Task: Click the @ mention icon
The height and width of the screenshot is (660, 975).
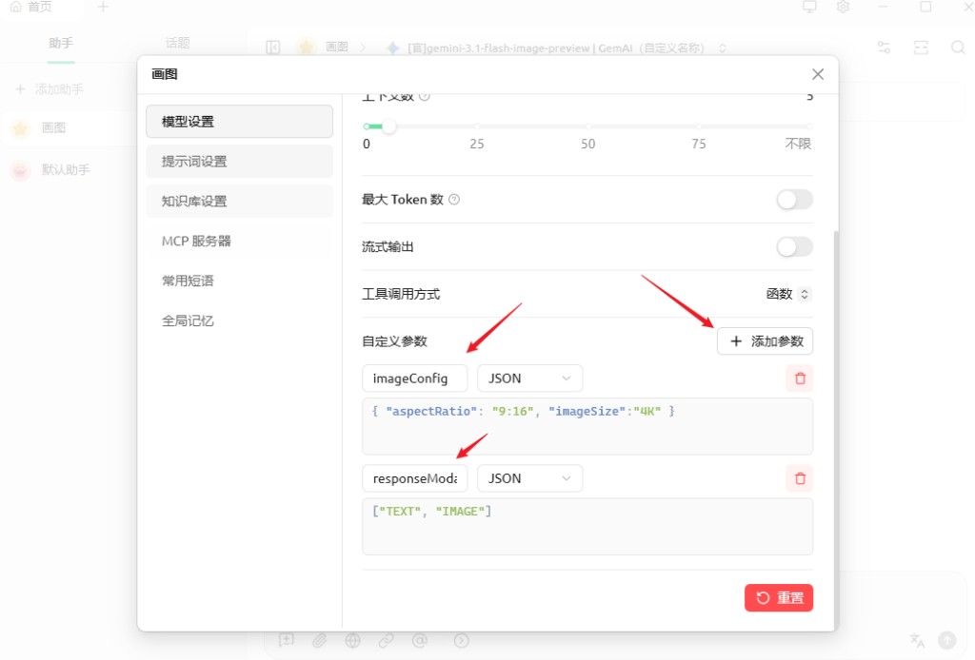Action: (x=419, y=641)
